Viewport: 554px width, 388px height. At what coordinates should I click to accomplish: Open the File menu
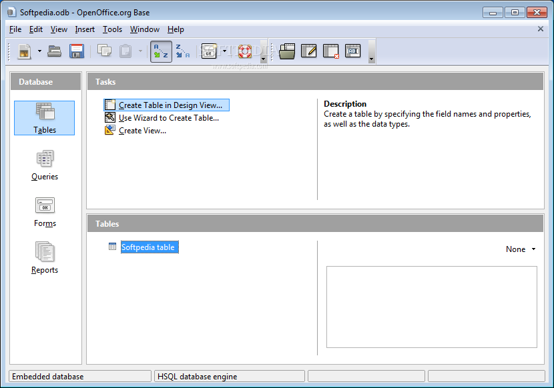coord(15,29)
